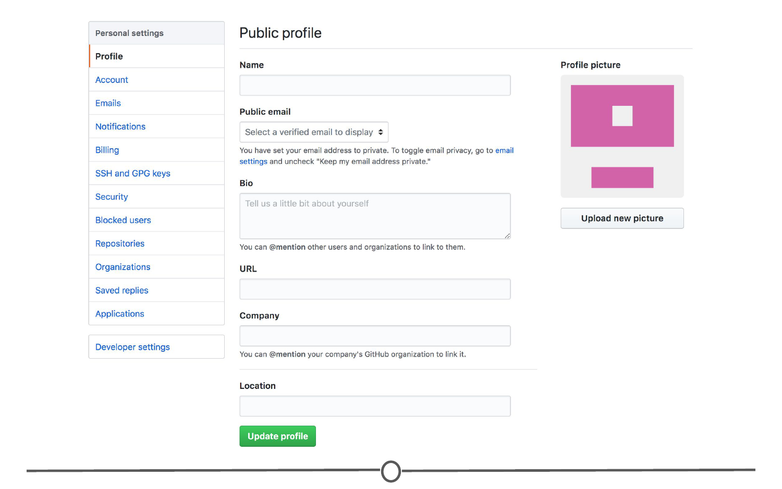Click the Company input field
This screenshot has height=489, width=782.
375,336
